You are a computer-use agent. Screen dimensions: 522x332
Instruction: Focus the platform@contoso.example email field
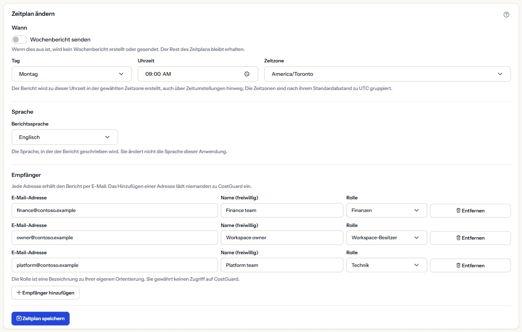(x=115, y=265)
